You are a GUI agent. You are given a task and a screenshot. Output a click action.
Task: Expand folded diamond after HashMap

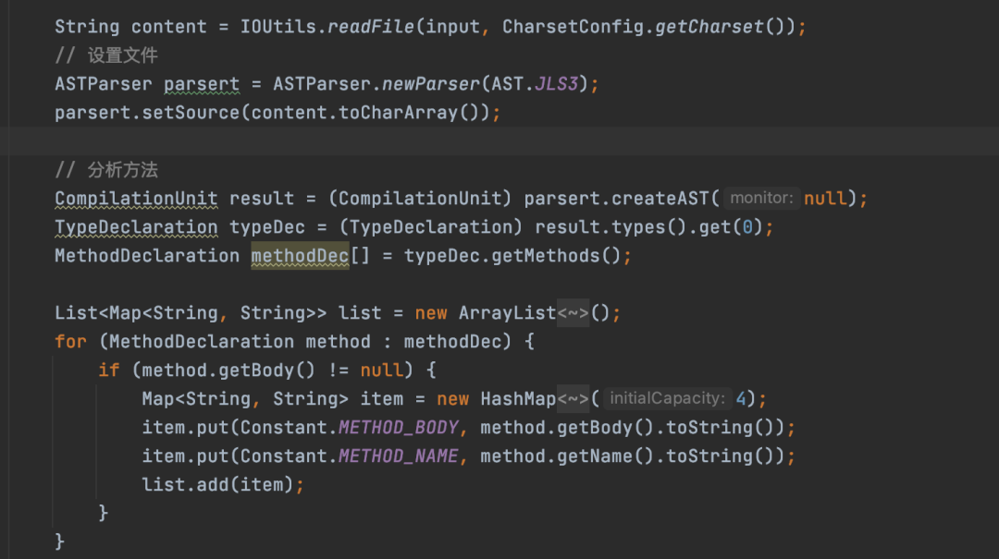[573, 399]
